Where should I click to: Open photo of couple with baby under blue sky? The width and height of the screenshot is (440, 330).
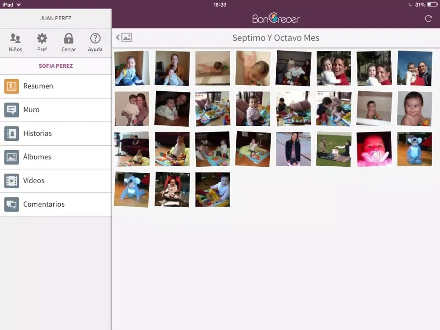coord(414,68)
